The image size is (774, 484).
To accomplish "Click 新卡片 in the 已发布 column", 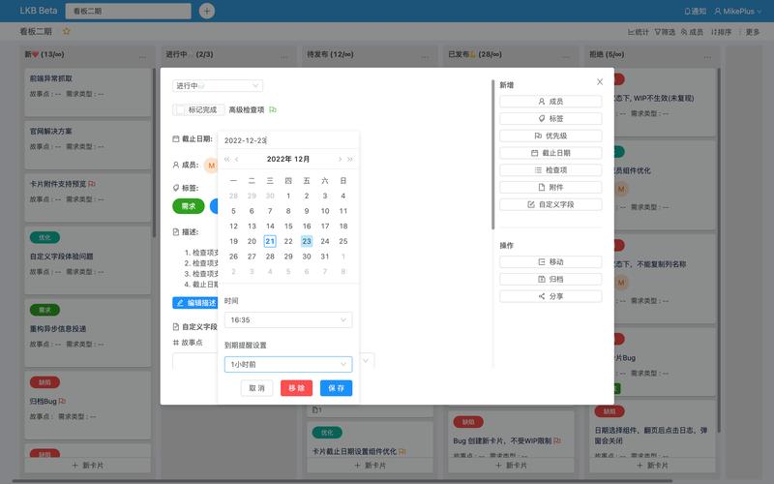I will (x=512, y=466).
